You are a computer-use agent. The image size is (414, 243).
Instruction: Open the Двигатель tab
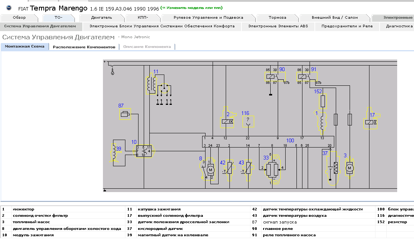(102, 18)
